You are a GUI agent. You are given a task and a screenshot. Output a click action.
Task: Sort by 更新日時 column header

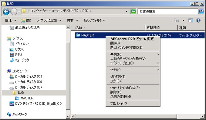pos(161,28)
